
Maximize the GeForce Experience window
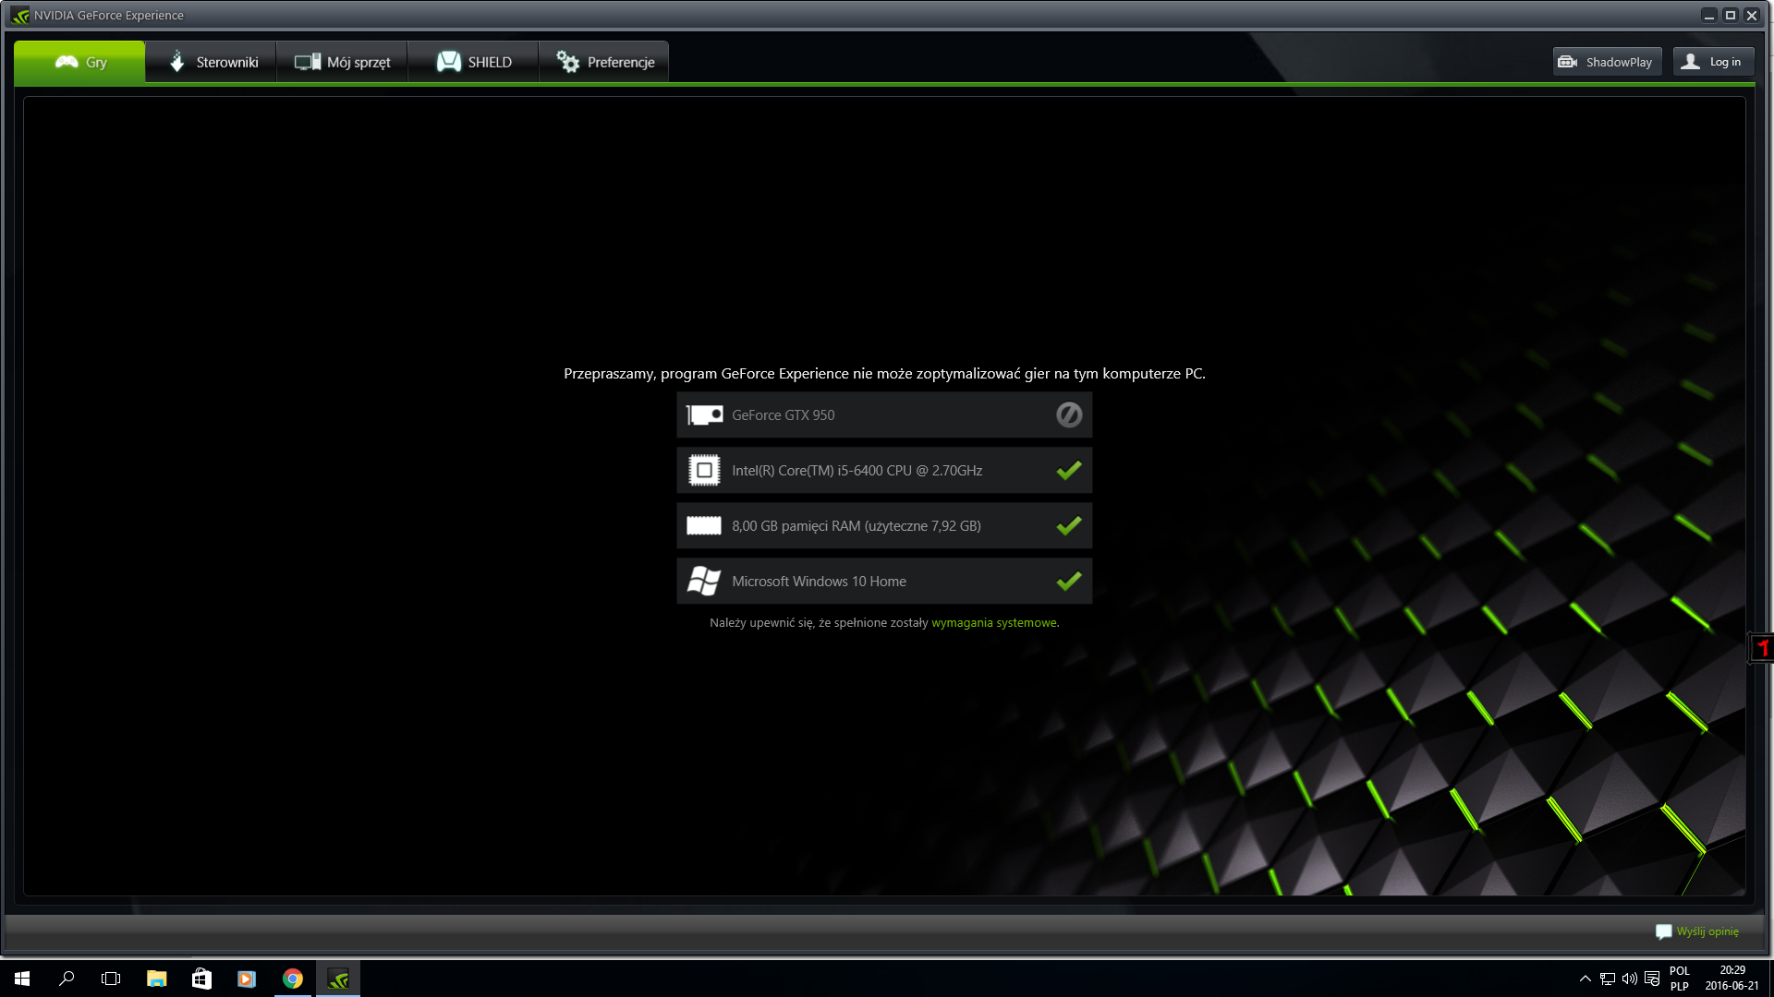(1731, 15)
